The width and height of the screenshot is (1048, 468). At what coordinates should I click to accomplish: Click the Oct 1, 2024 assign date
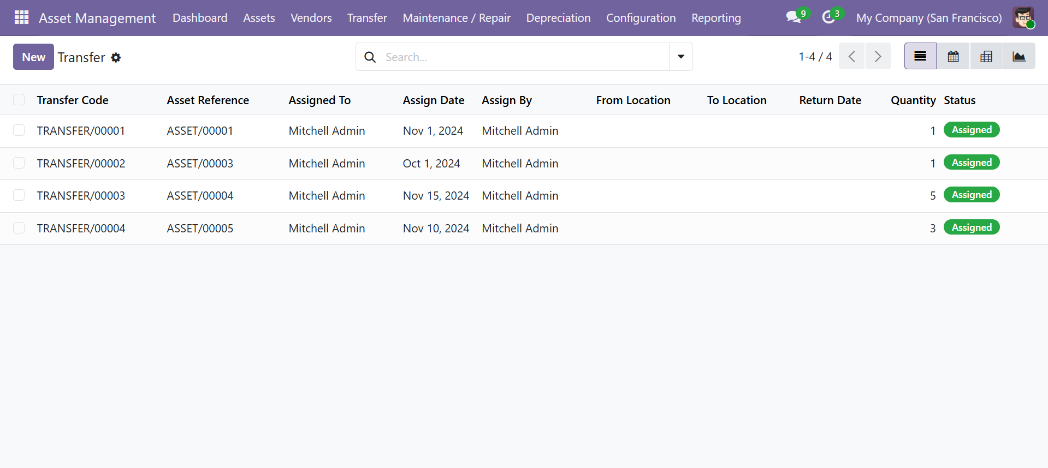[x=431, y=164]
